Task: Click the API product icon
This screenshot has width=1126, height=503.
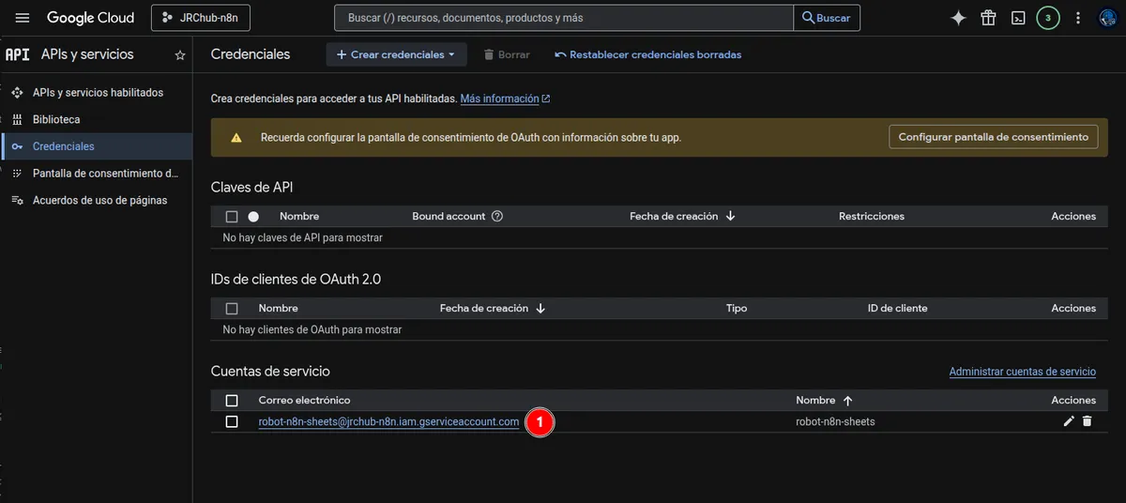Action: pyautogui.click(x=18, y=54)
